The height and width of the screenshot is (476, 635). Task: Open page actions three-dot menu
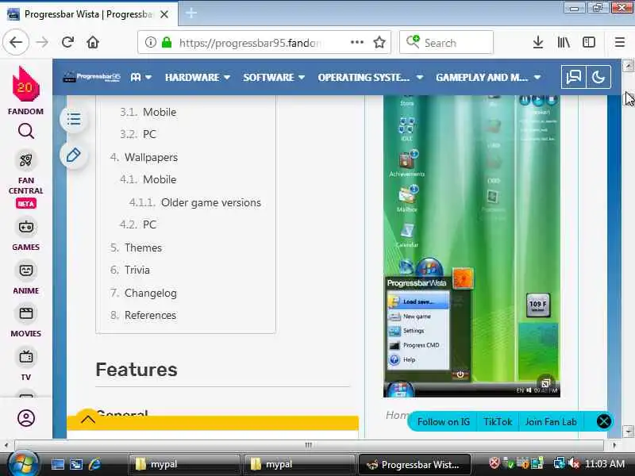[356, 42]
